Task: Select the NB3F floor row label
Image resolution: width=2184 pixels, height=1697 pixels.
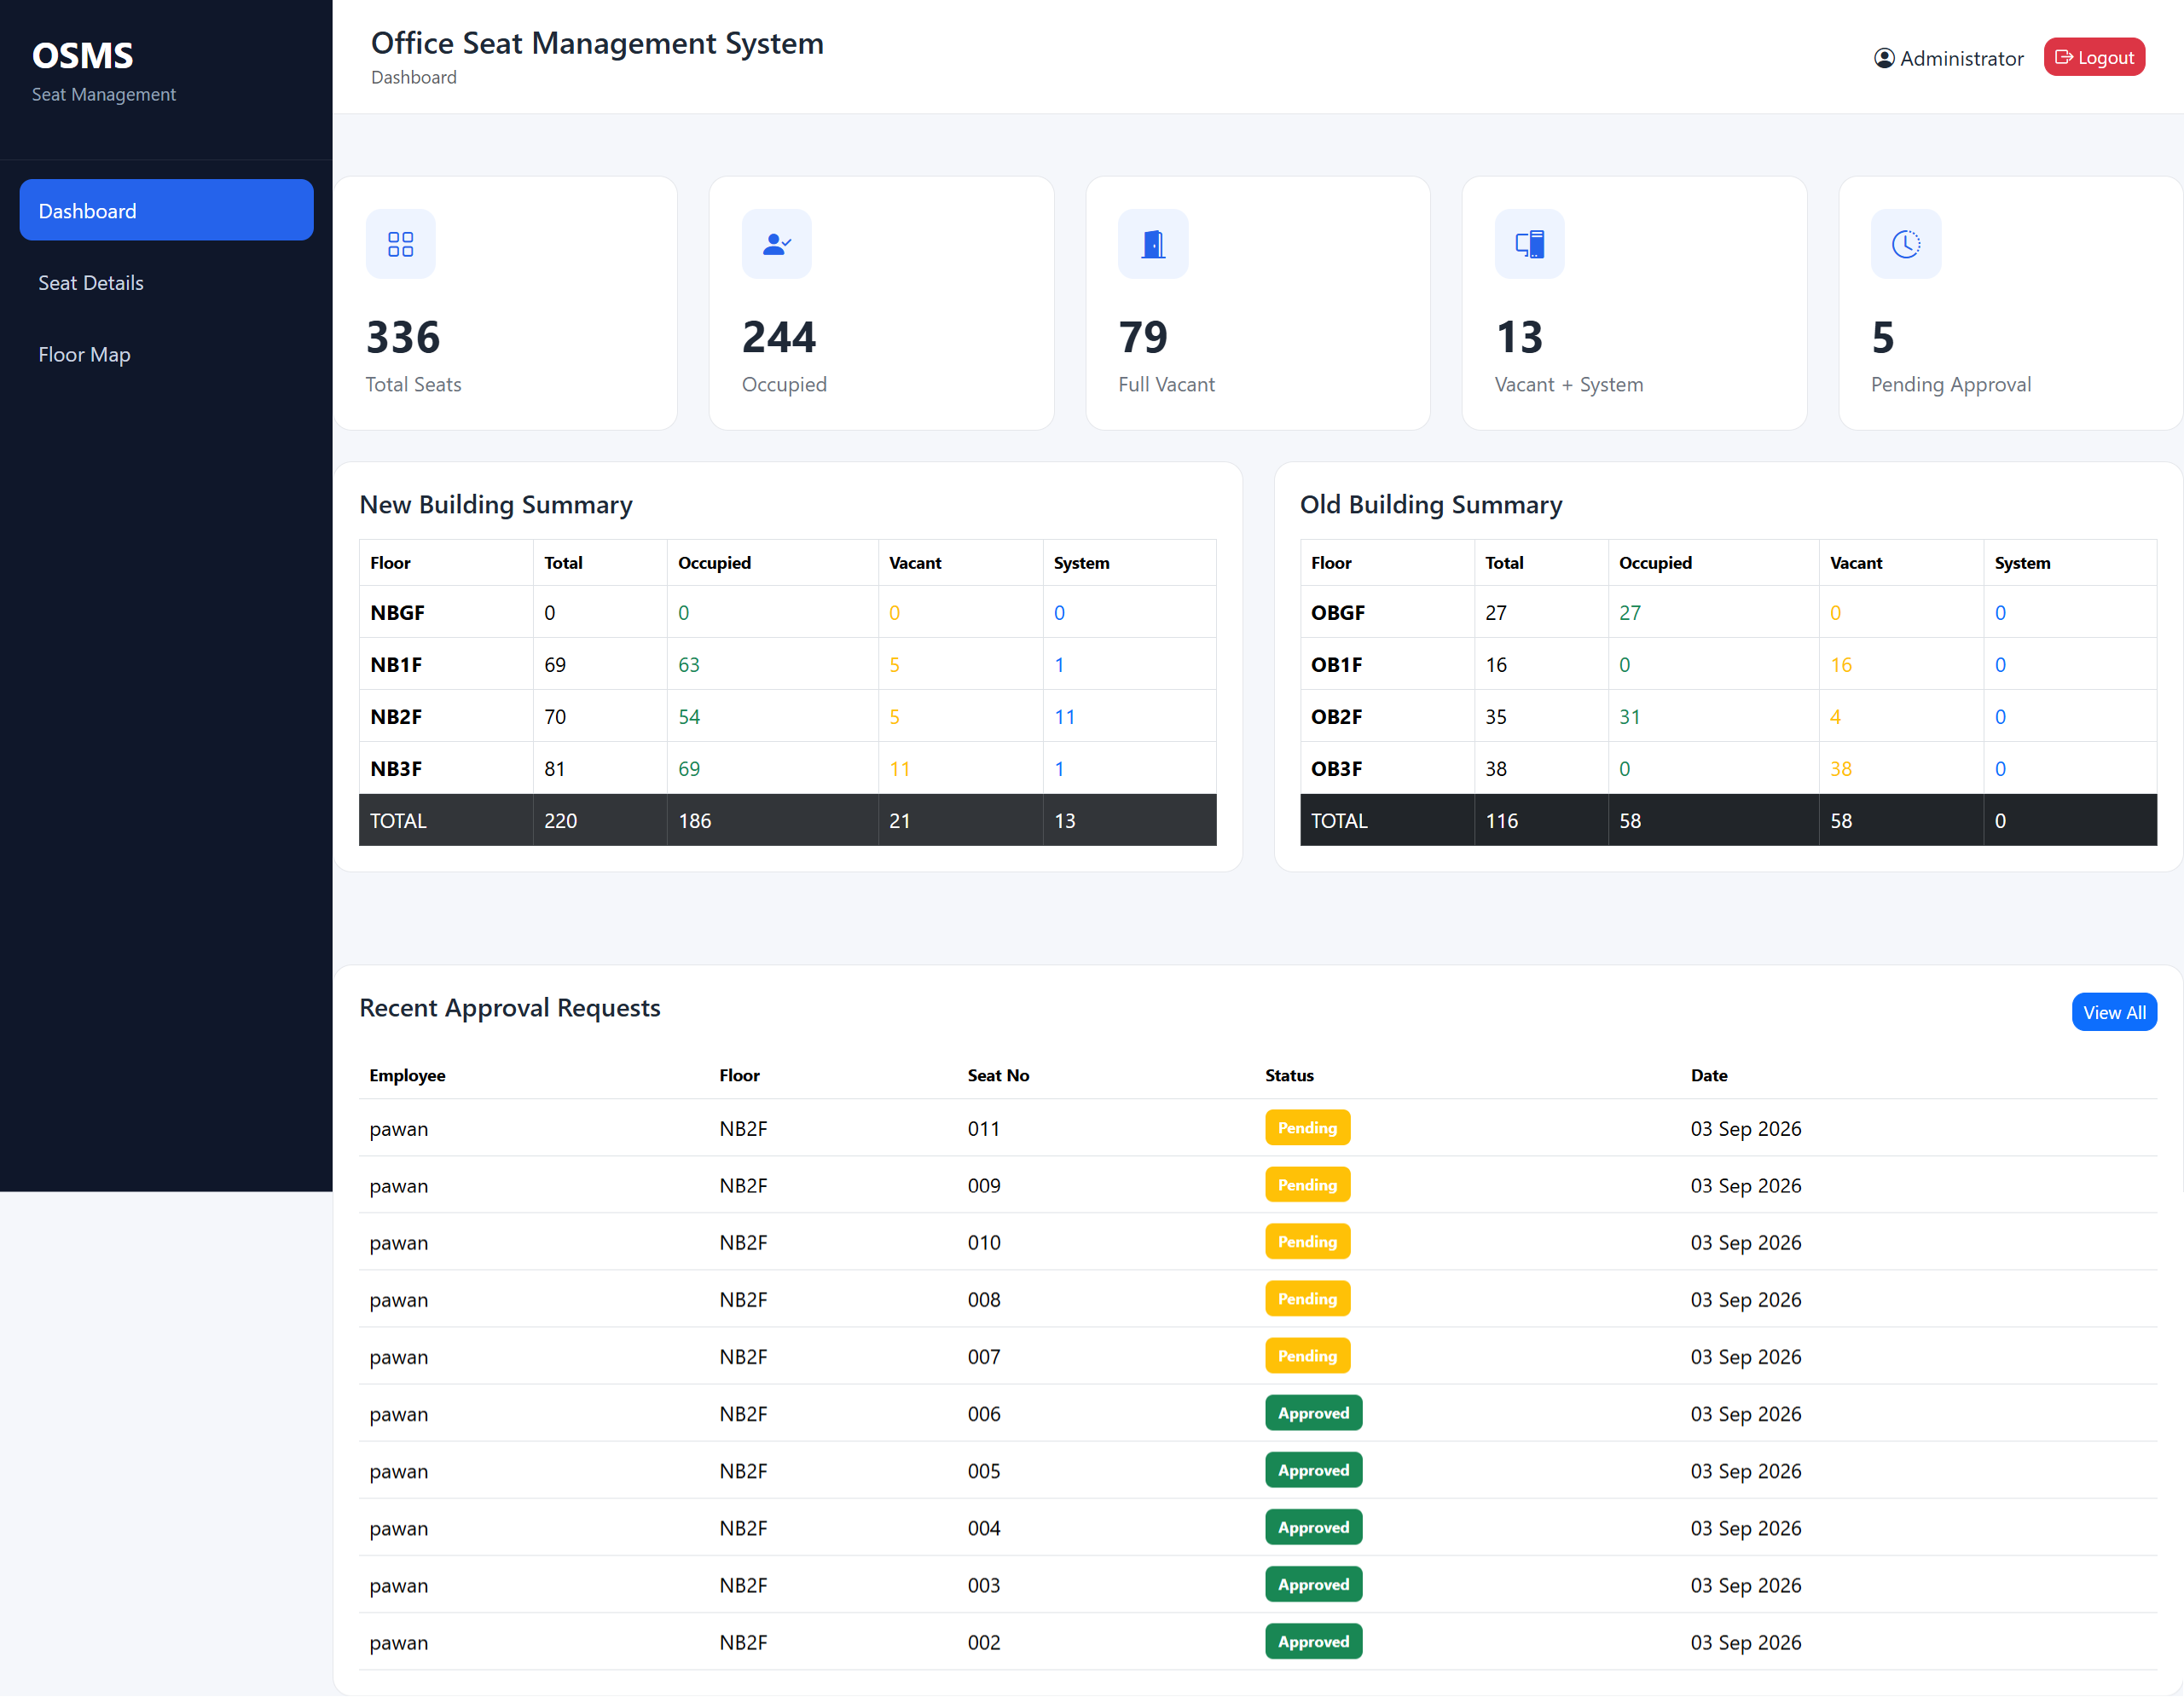Action: (x=396, y=769)
